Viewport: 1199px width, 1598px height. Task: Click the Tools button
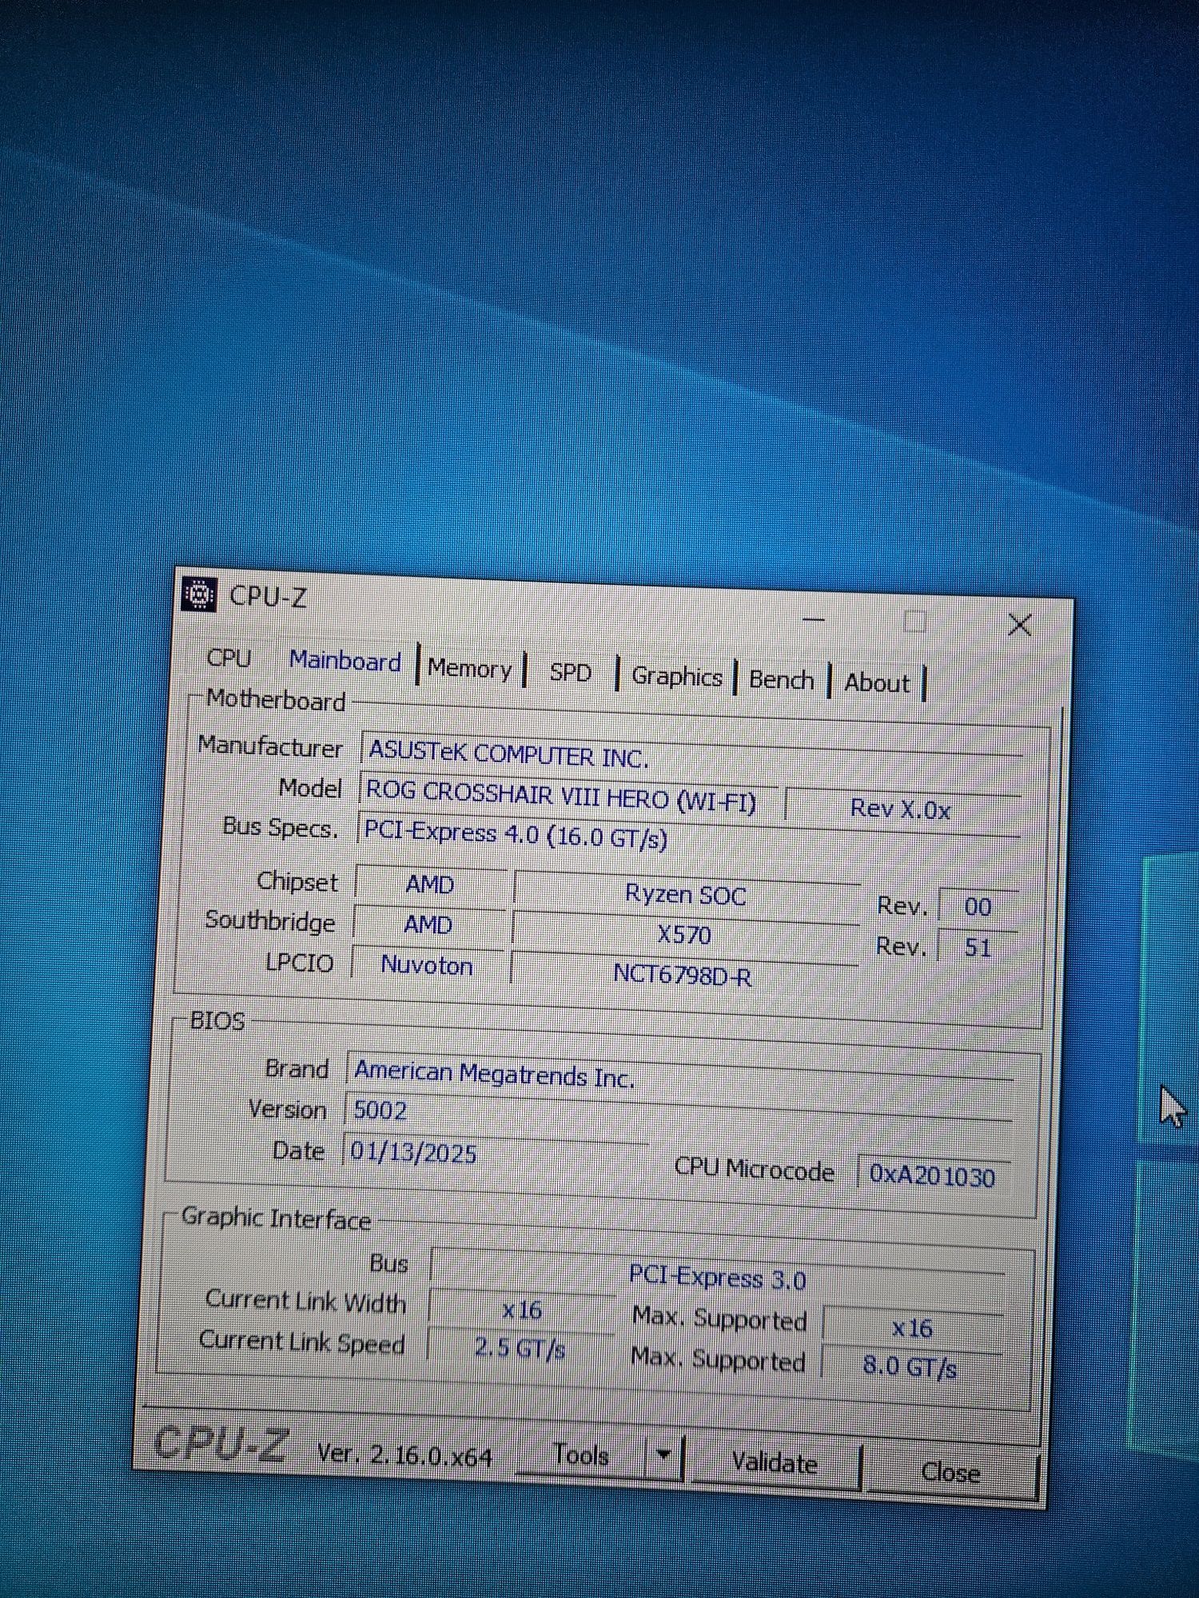click(581, 1455)
